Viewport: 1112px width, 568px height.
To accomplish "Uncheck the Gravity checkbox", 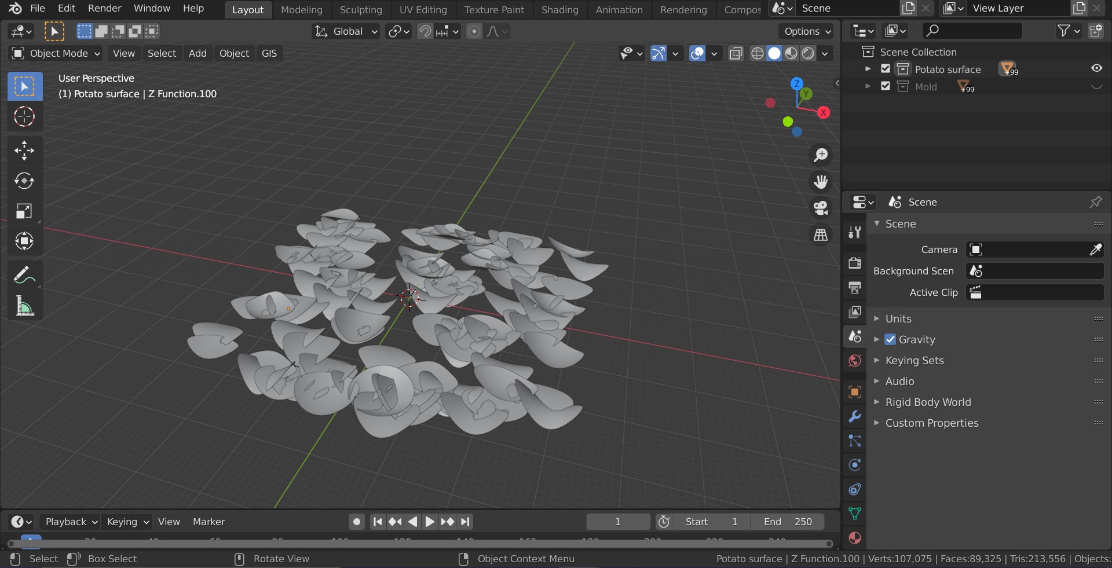I will 891,340.
